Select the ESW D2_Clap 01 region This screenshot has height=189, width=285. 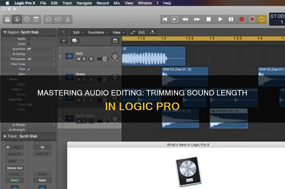pyautogui.click(x=185, y=77)
